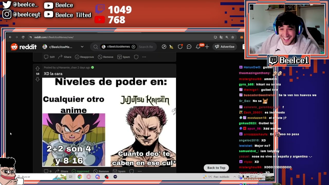This screenshot has height=185, width=329.
Task: Open the 169 comments of the upper post
Action: pos(49,57)
